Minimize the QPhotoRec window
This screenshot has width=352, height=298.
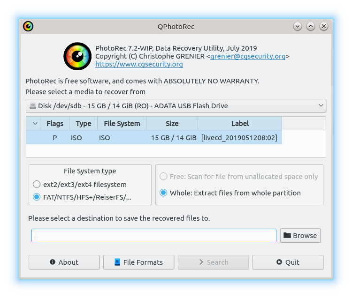[298, 26]
